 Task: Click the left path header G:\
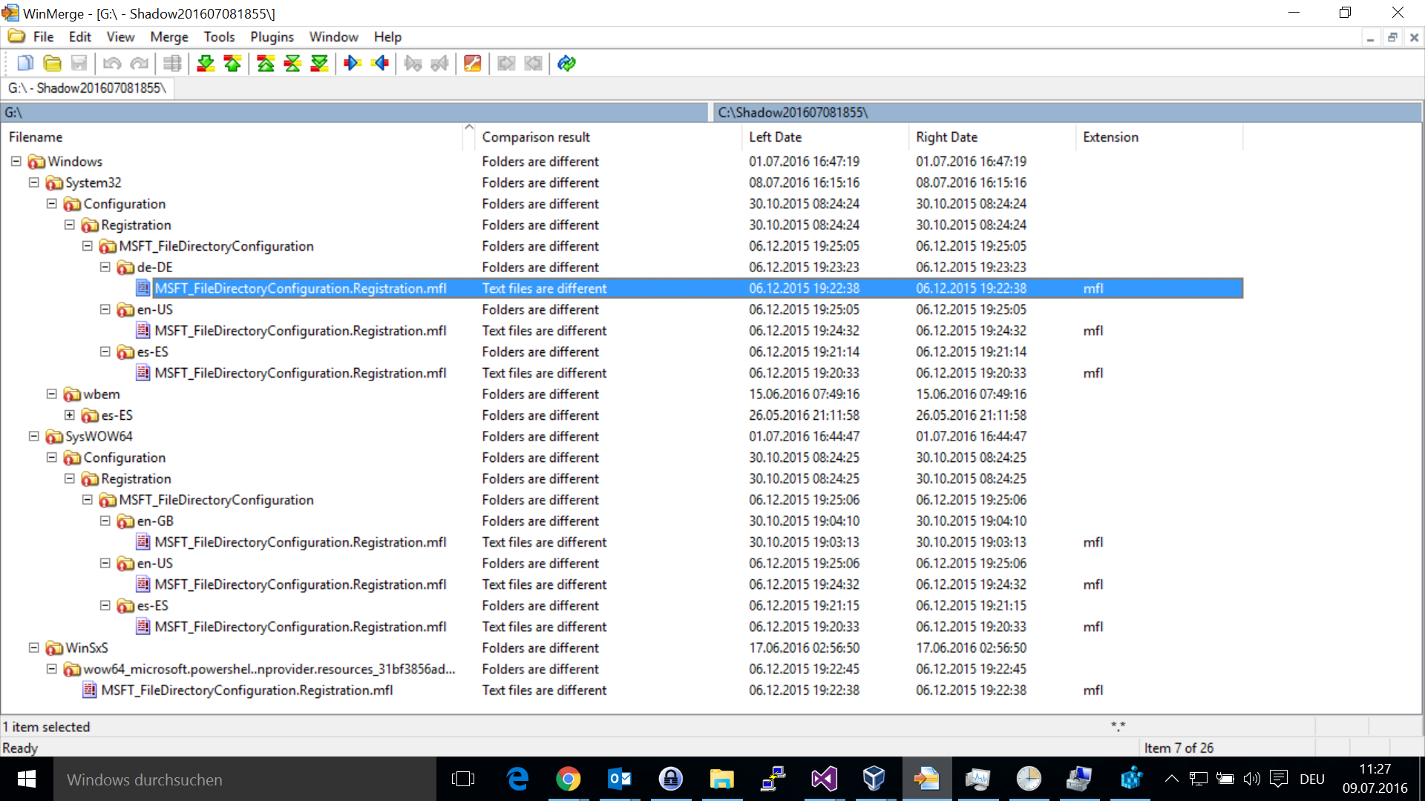coord(355,113)
